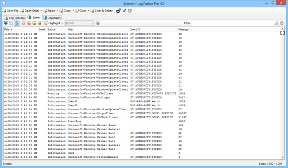The image size is (288, 168).
Task: Click the Source column header
Action: click(57, 29)
